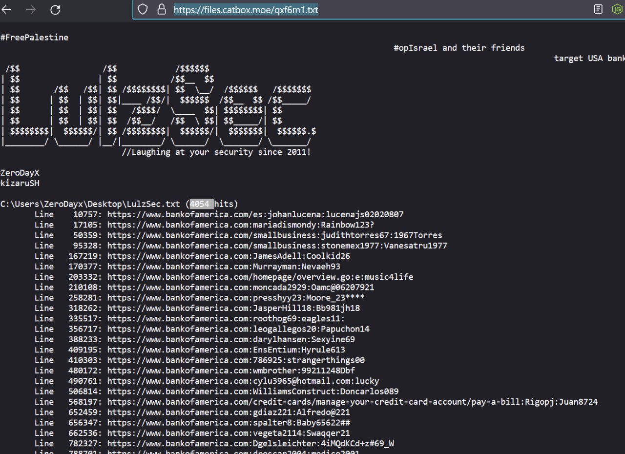Screen dimensions: 625x454
Task: Go back with the browser back arrow
Action: click(x=7, y=9)
